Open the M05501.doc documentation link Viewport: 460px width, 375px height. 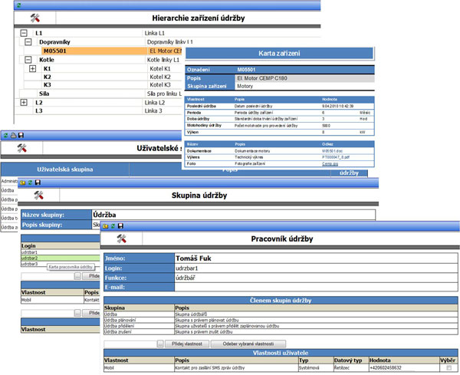pos(332,151)
